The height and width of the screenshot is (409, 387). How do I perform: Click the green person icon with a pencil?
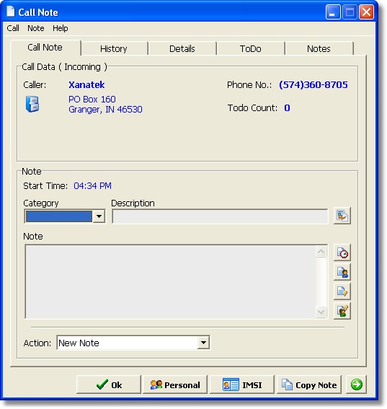pyautogui.click(x=342, y=311)
